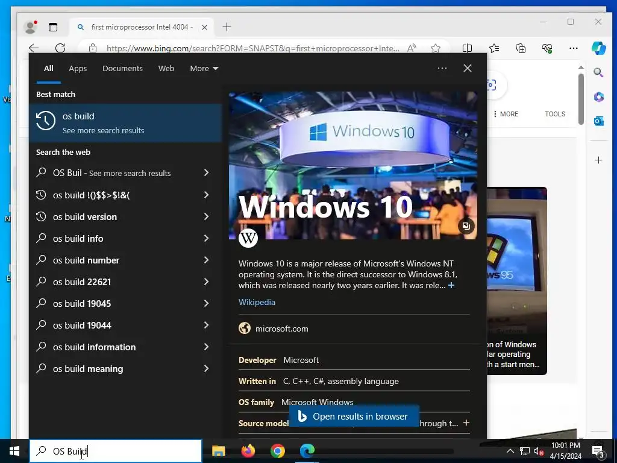The image size is (617, 463).
Task: Open the Windows Start menu
Action: (x=14, y=451)
